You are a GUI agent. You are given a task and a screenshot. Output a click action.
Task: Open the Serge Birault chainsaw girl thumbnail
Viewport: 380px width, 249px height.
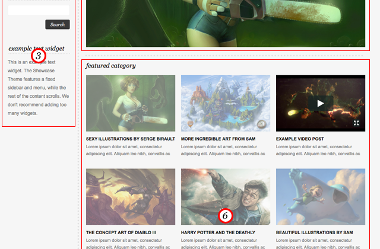(131, 103)
